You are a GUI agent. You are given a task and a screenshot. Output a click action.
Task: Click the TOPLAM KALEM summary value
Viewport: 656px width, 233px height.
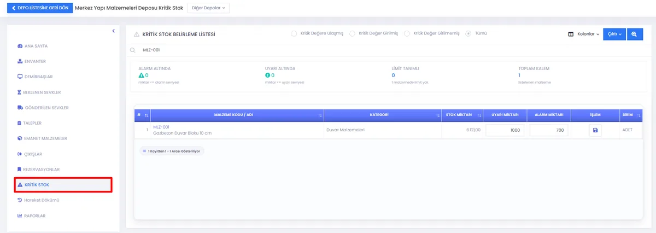tap(520, 75)
